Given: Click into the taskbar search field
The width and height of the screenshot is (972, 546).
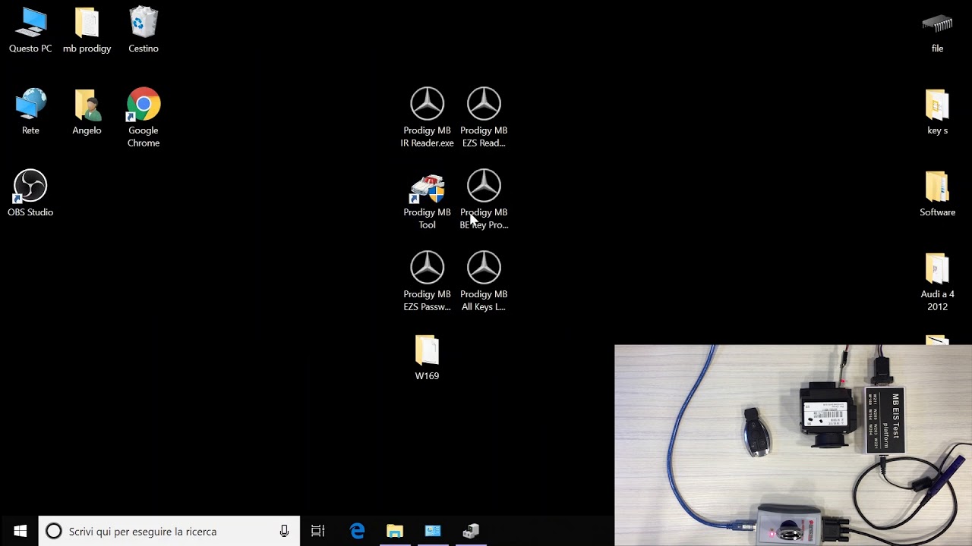Looking at the screenshot, I should coord(169,531).
